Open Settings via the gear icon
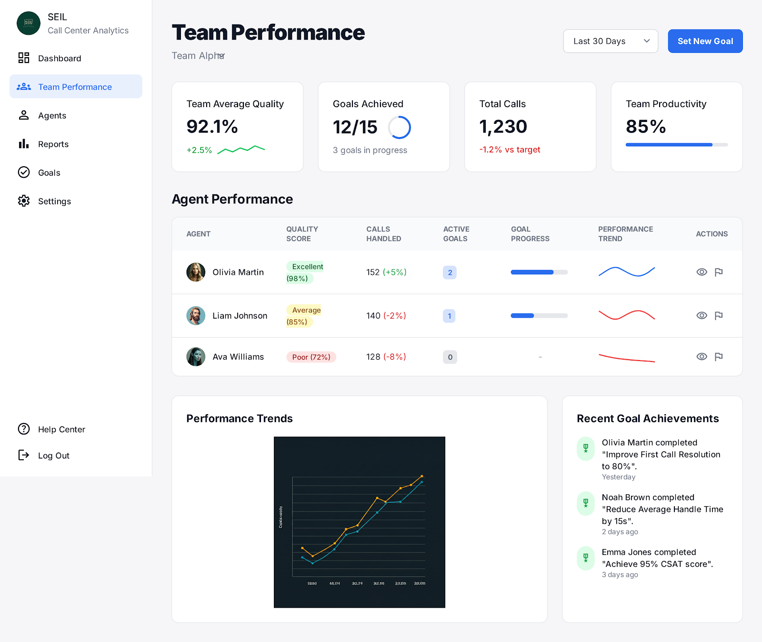 point(24,201)
